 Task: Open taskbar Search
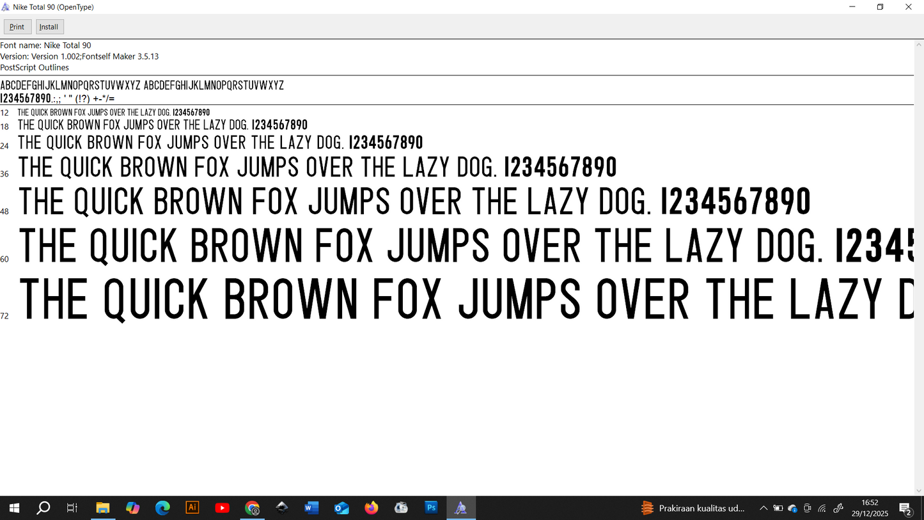coord(43,508)
